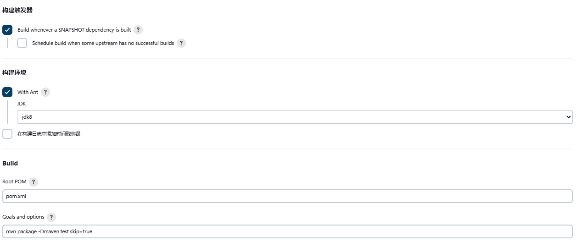Click the Root POM field containing pom.xml

tap(287, 196)
